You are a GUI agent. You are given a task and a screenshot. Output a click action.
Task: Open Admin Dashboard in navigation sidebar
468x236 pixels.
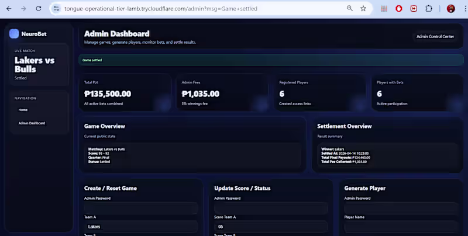[x=32, y=123]
